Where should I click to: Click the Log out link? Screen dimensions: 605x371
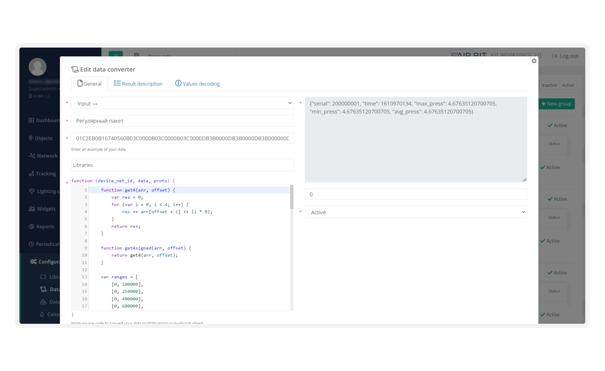565,56
